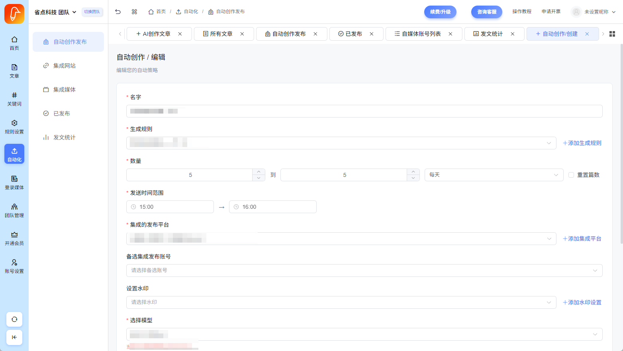Increase the first 数量 value with up arrow
This screenshot has height=351, width=623.
(x=259, y=172)
